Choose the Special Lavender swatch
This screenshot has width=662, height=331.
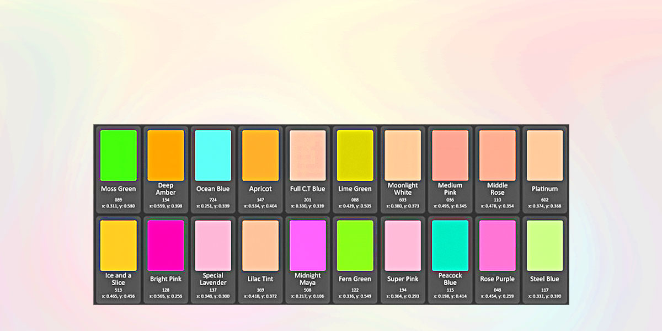(x=213, y=245)
